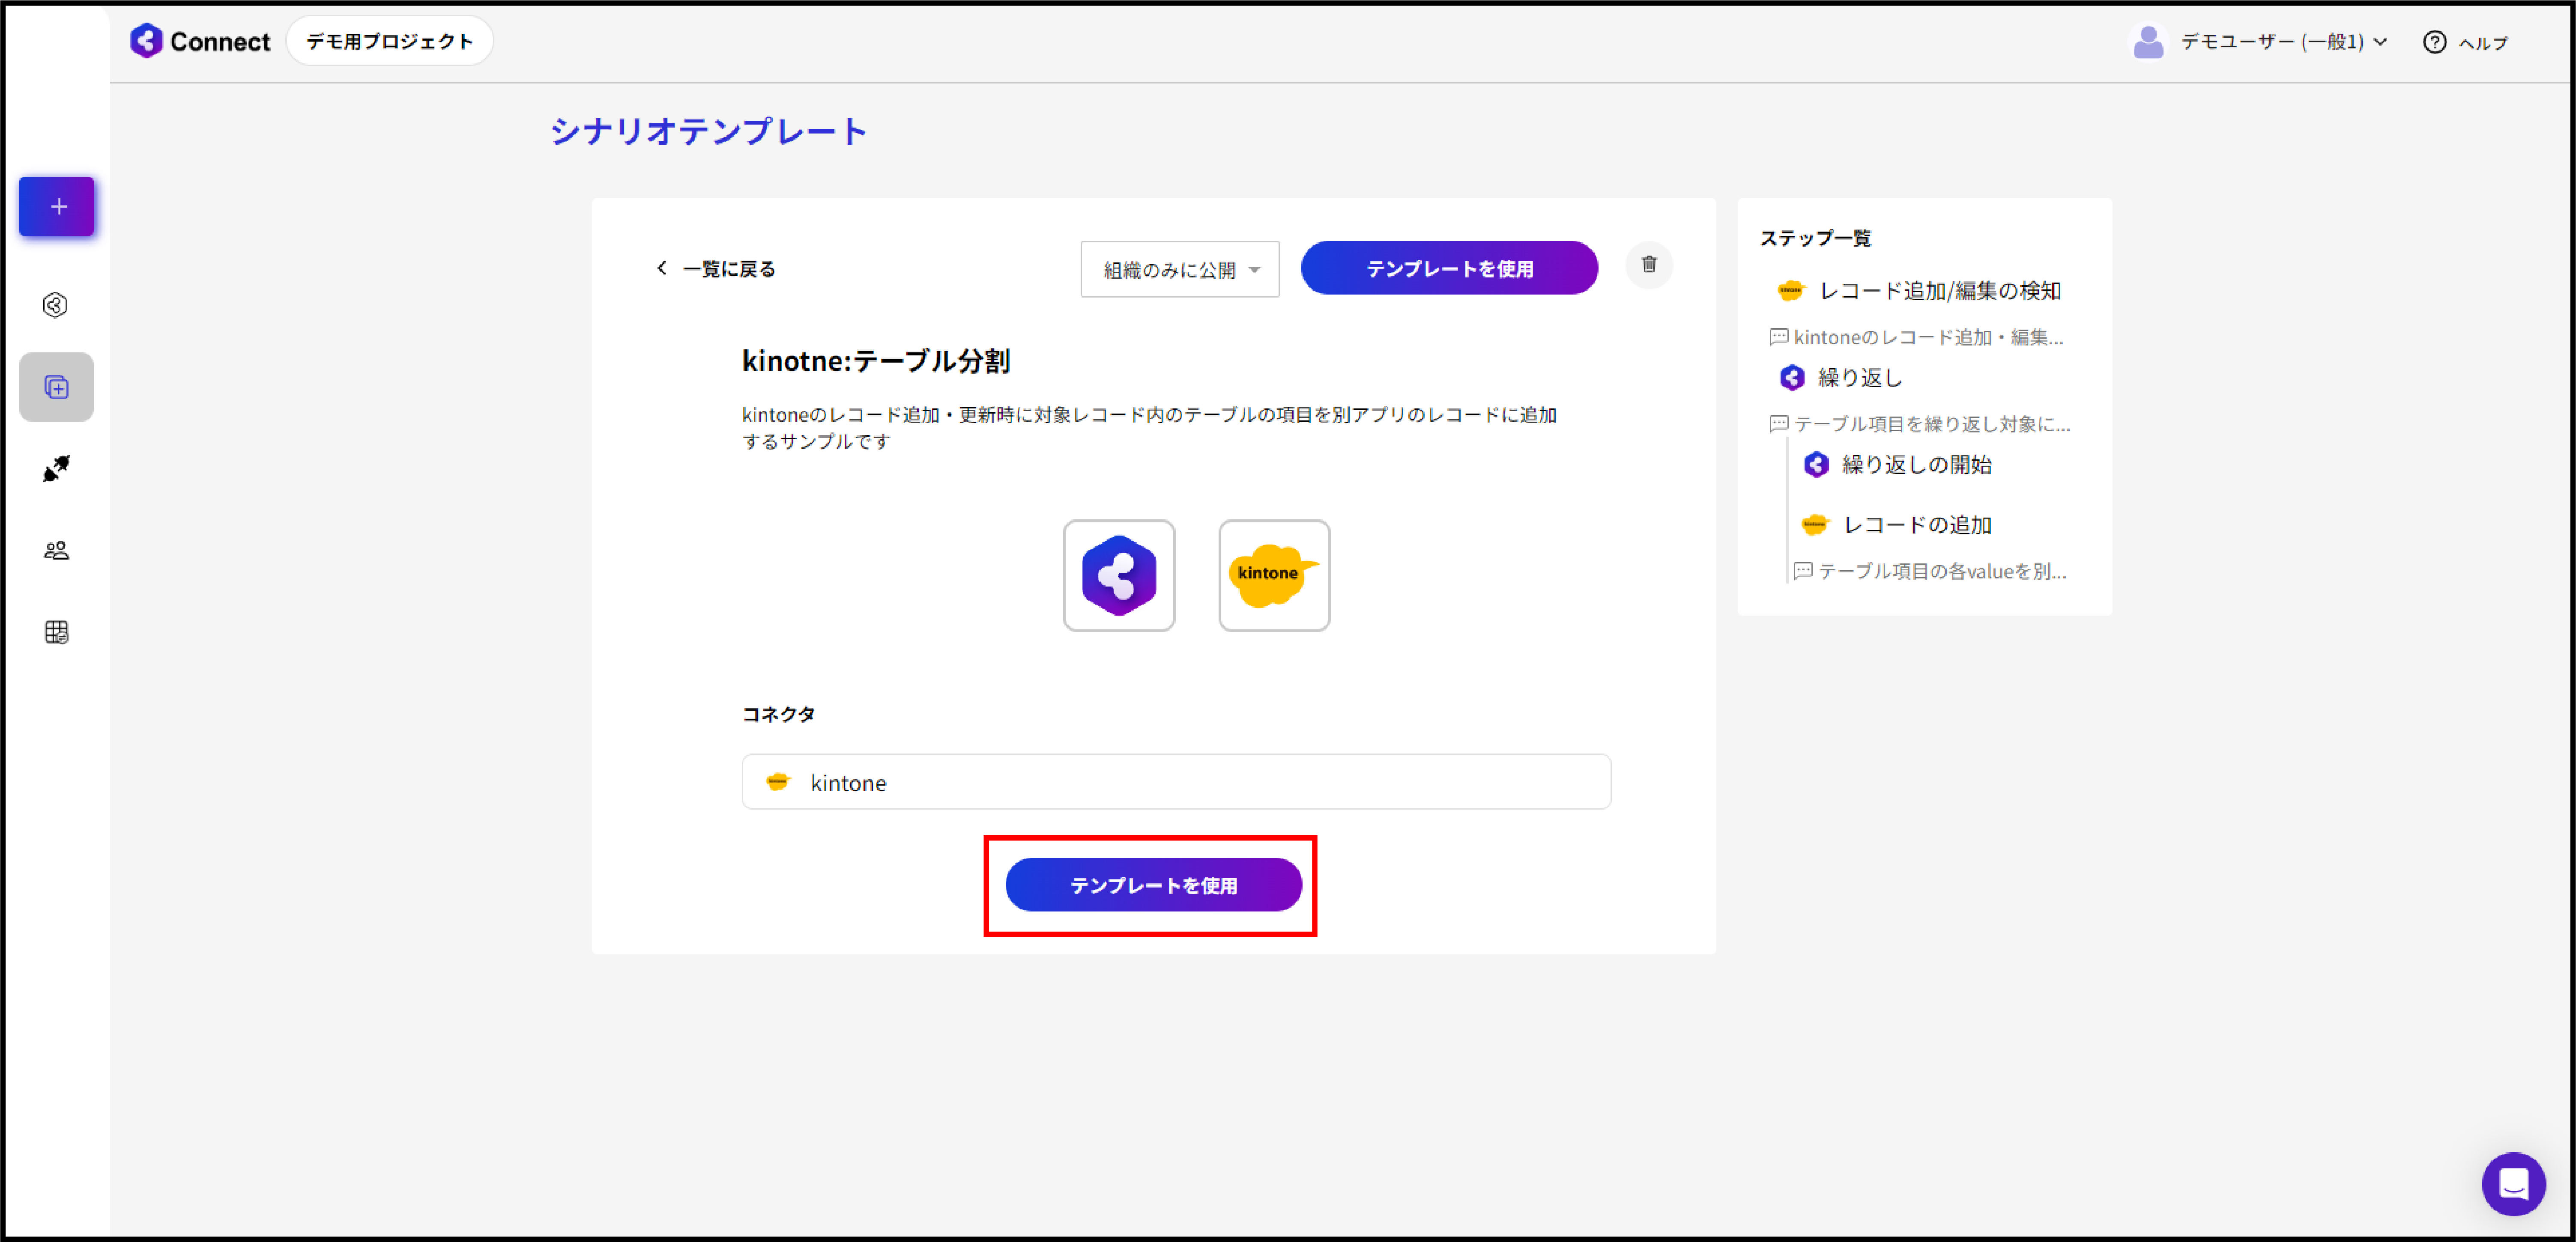Click the user avatar icon
Image resolution: width=2576 pixels, height=1242 pixels.
click(x=2148, y=42)
